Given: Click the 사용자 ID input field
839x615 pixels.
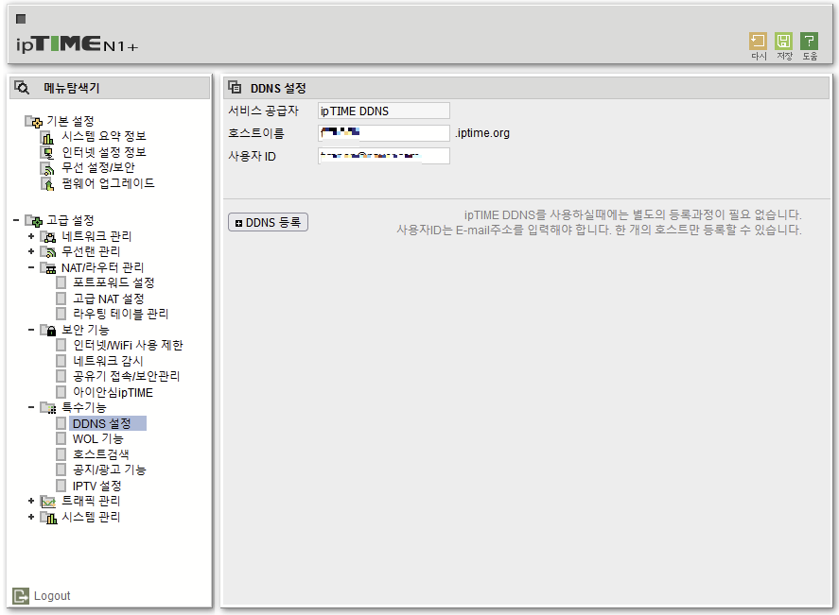Looking at the screenshot, I should click(x=384, y=156).
